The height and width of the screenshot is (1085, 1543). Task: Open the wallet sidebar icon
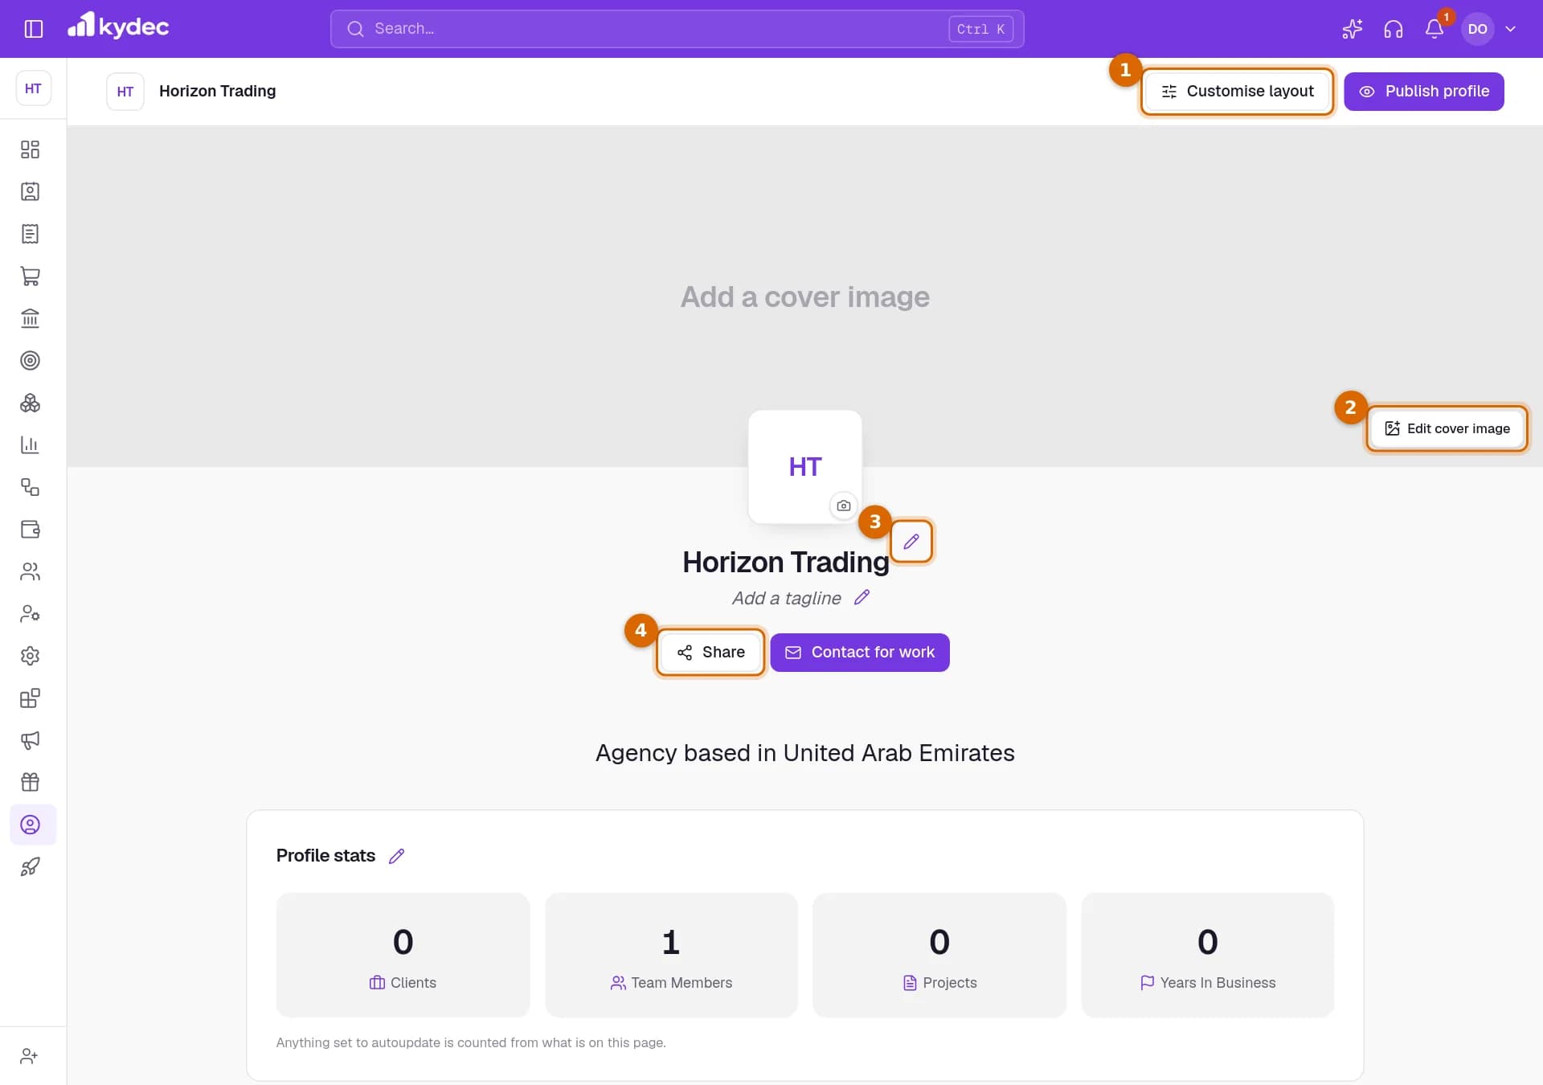[x=30, y=529]
